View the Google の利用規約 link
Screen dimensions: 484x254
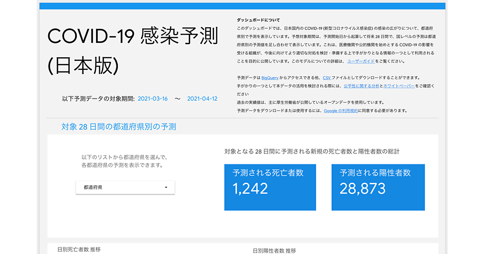click(340, 110)
